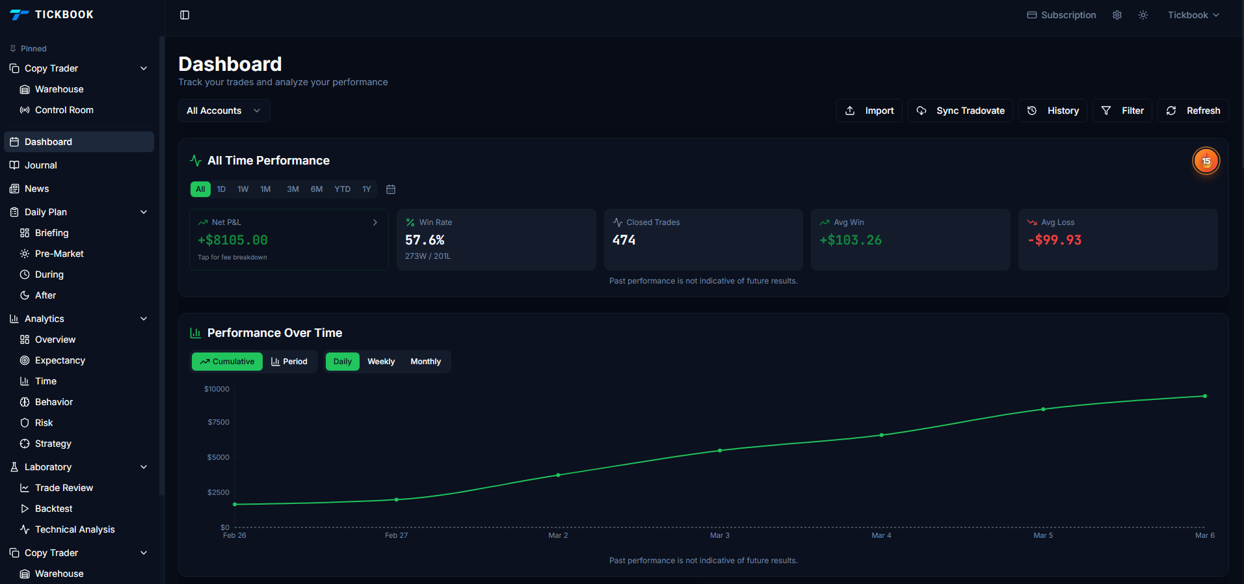Open the All Accounts dropdown
This screenshot has width=1244, height=584.
(224, 111)
